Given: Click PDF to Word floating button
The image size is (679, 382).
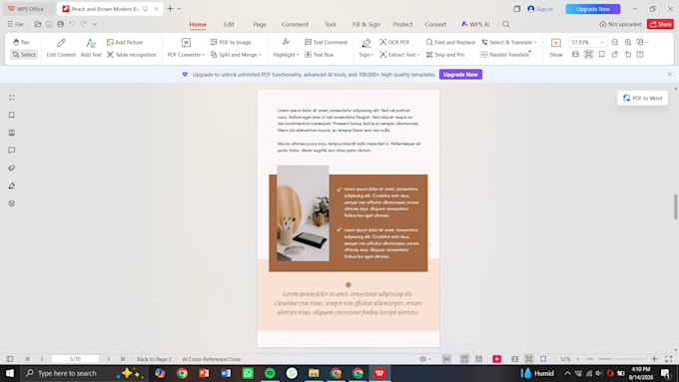Looking at the screenshot, I should click(643, 98).
